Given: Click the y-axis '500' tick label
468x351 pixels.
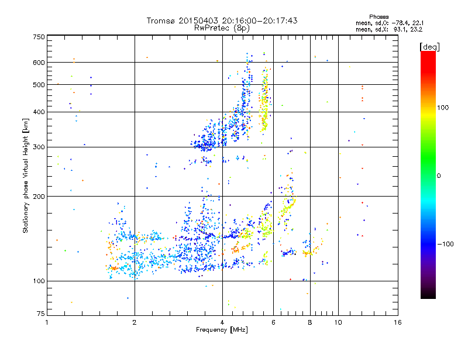Looking at the screenshot, I should click(39, 85).
